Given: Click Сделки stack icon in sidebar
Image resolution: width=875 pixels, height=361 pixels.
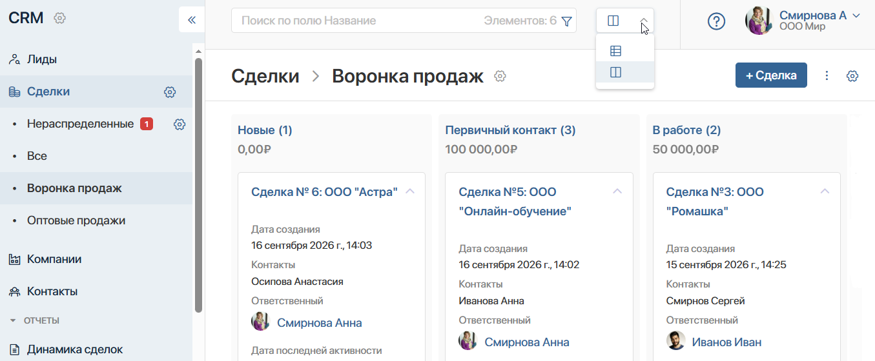Looking at the screenshot, I should 14,92.
